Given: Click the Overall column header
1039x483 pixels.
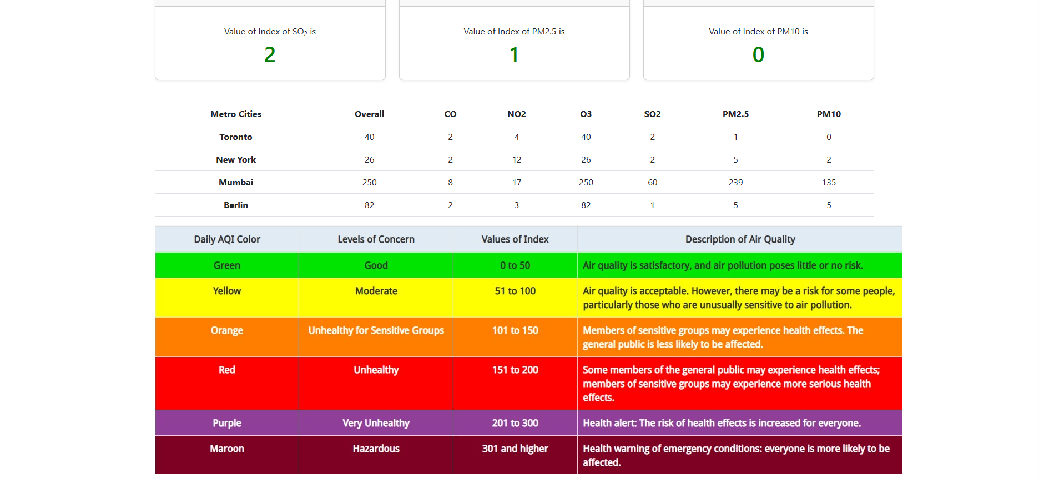Looking at the screenshot, I should click(369, 114).
